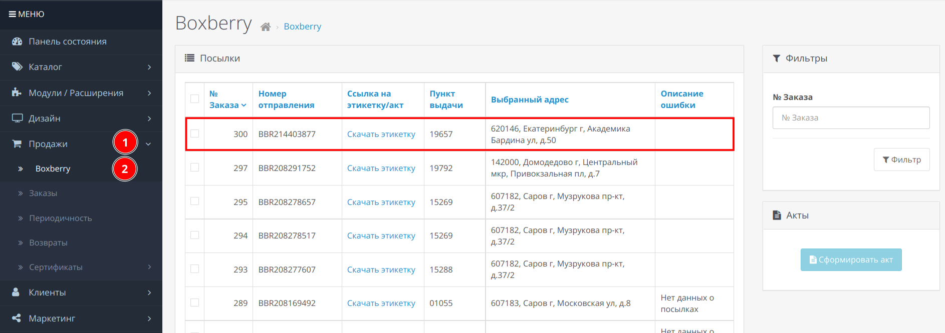Click the hamburger МЕНЮ icon

(12, 14)
